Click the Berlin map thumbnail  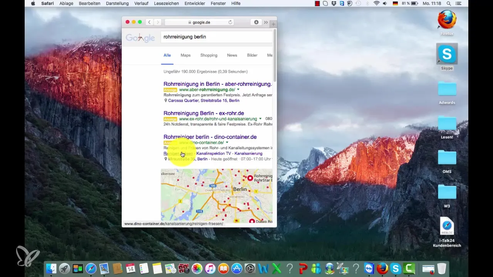pos(216,196)
